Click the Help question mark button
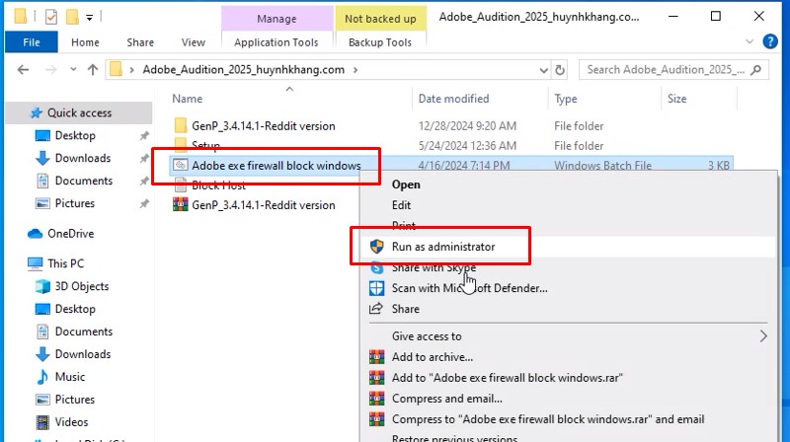This screenshot has width=790, height=442. pos(774,42)
